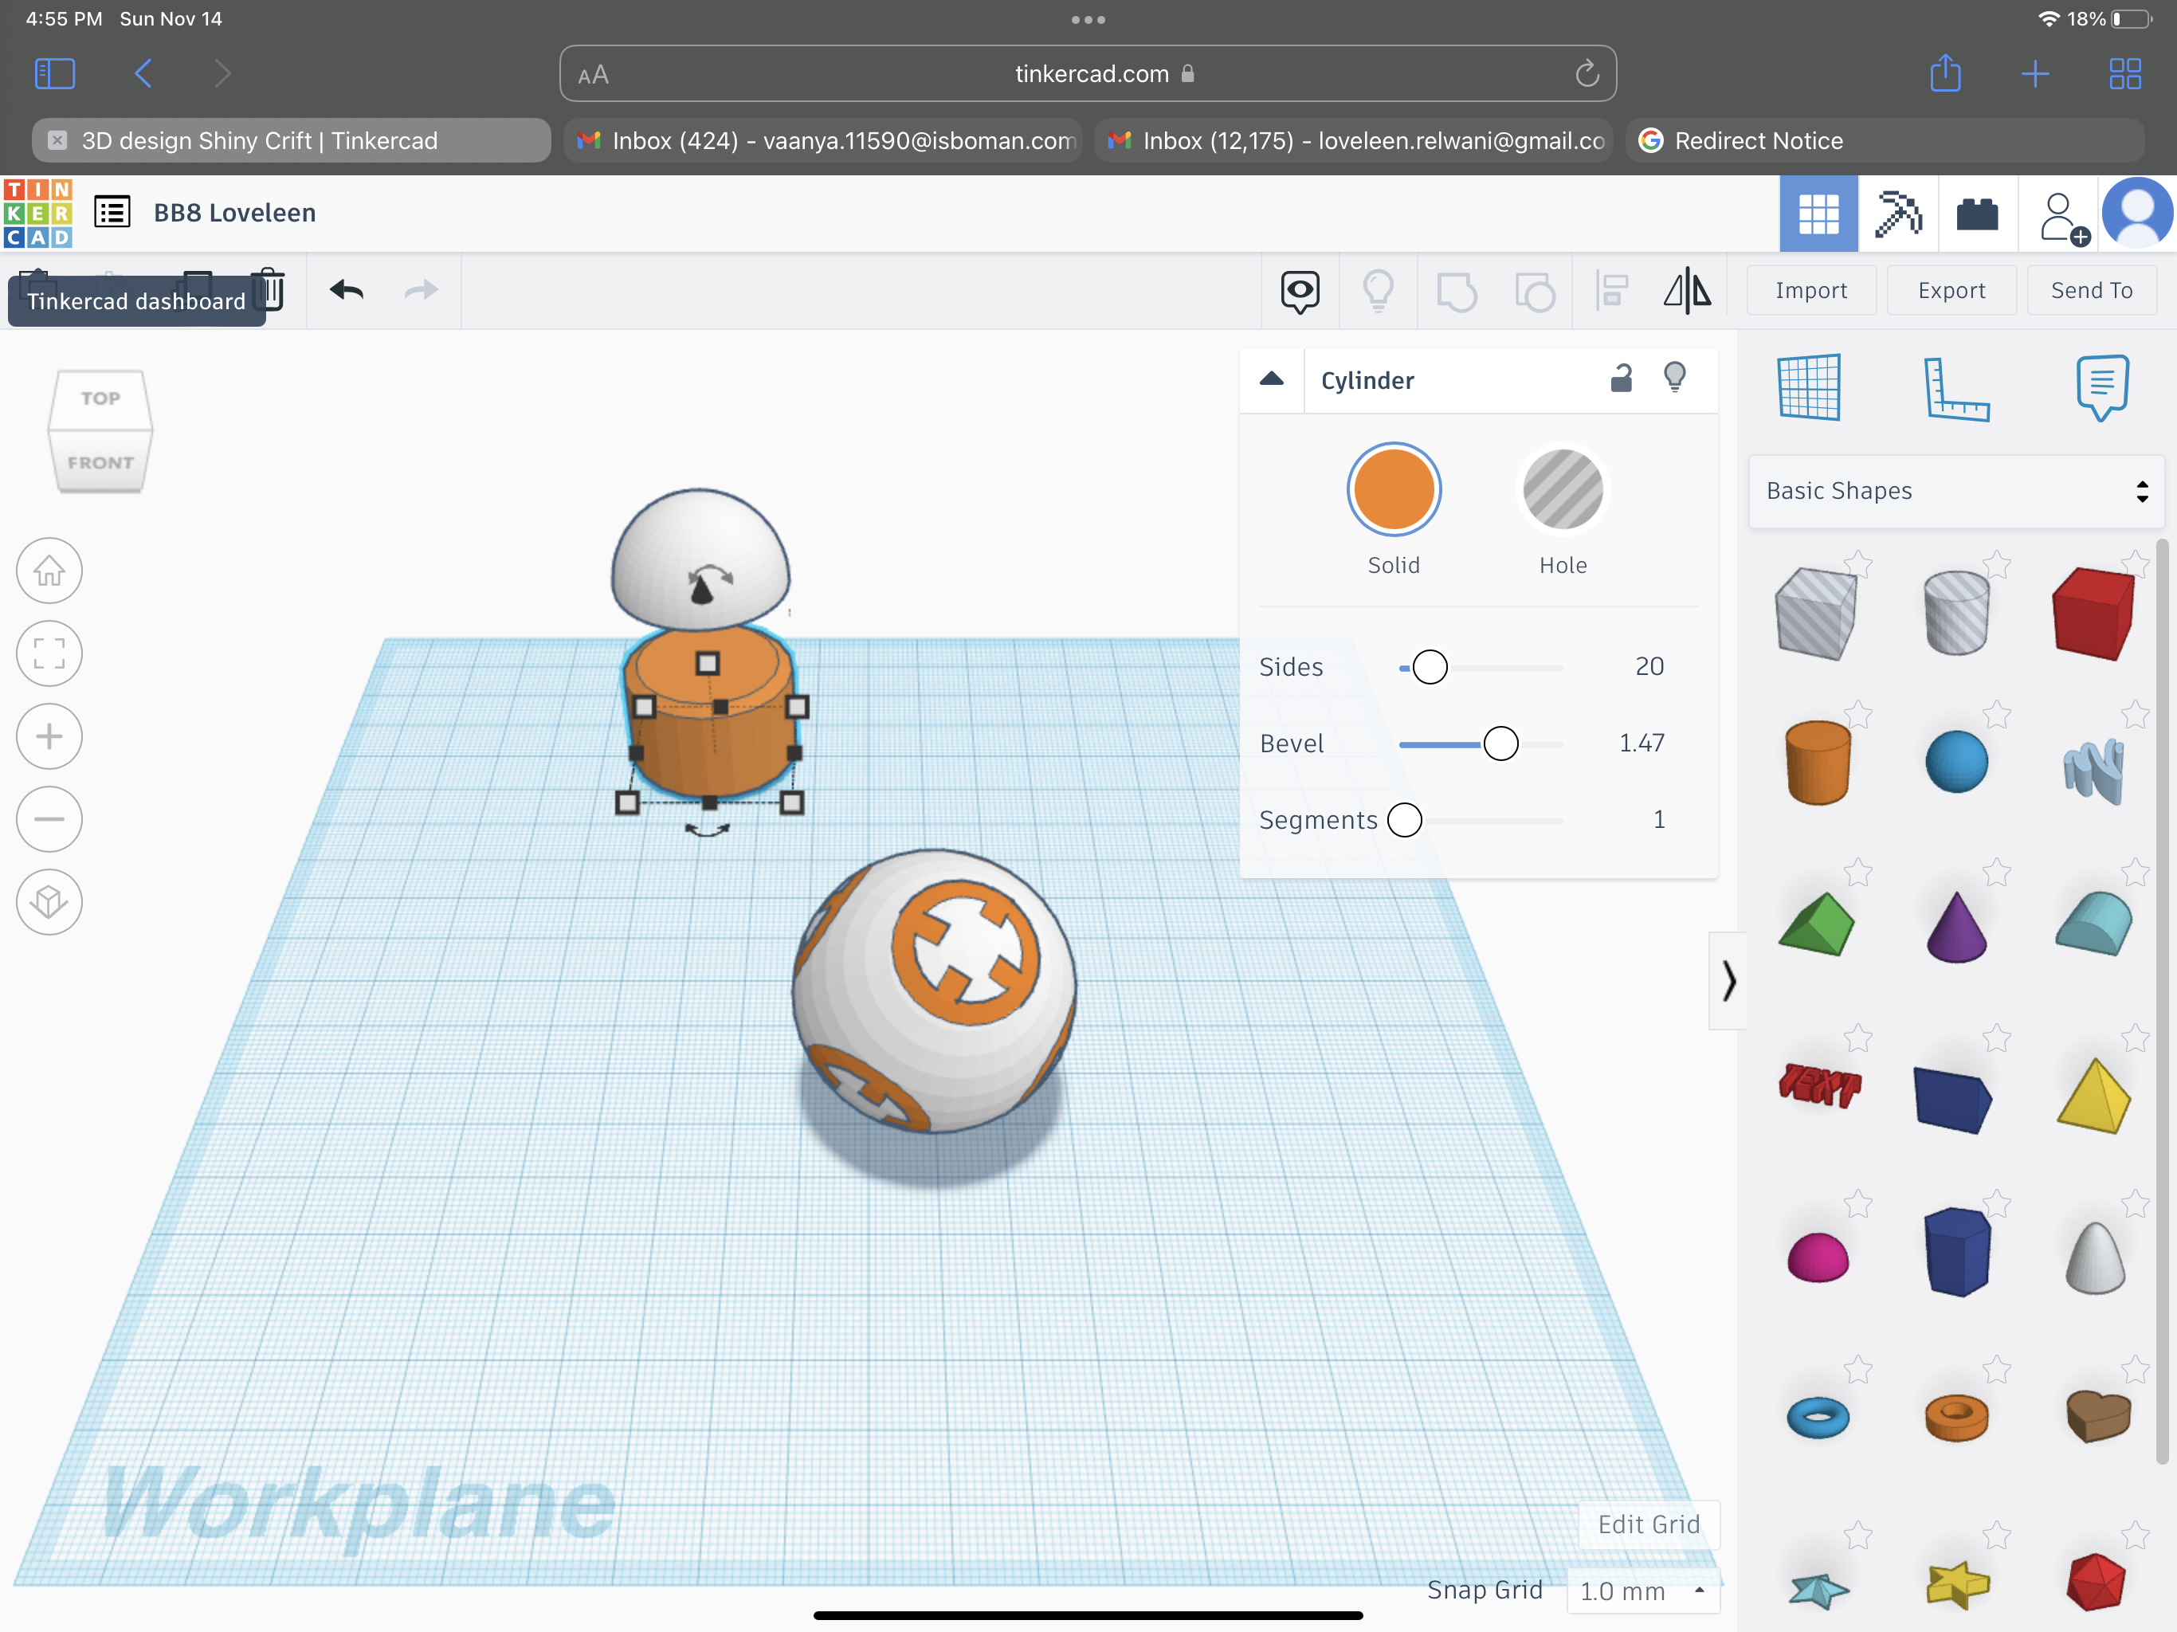
Task: Favorite the Box hole shape star
Action: pos(1857,564)
